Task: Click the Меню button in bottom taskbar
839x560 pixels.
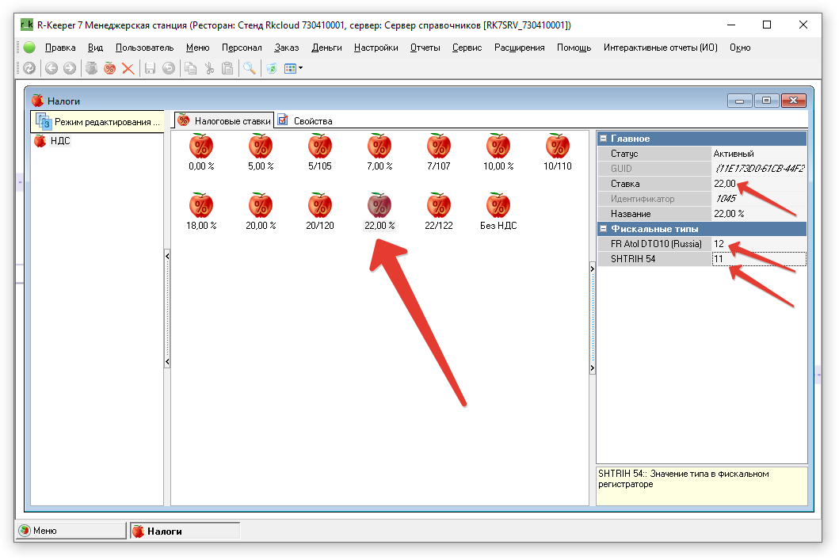Action: coord(70,531)
